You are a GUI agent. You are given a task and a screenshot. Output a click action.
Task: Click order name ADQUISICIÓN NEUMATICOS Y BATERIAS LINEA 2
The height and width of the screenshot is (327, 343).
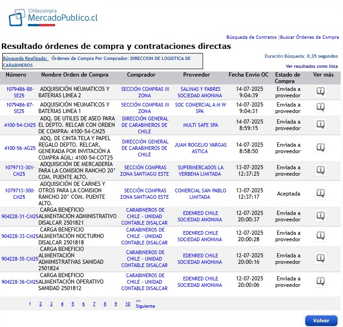(x=74, y=92)
